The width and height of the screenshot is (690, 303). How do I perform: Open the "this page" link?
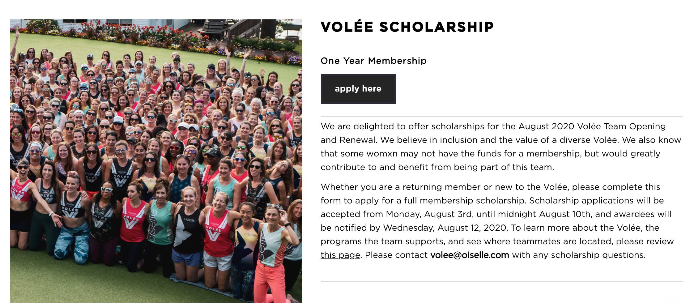pyautogui.click(x=340, y=255)
